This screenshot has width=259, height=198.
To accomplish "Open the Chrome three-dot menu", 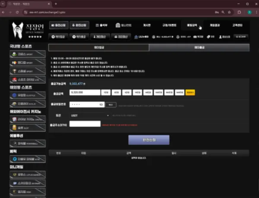I will click(x=256, y=12).
